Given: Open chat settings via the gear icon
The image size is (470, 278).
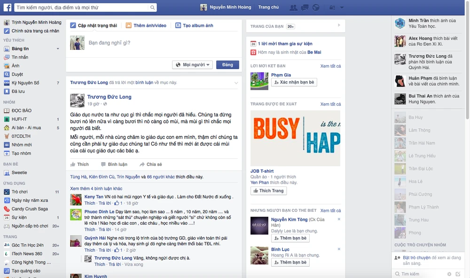Looking at the screenshot, I should pos(449,274).
